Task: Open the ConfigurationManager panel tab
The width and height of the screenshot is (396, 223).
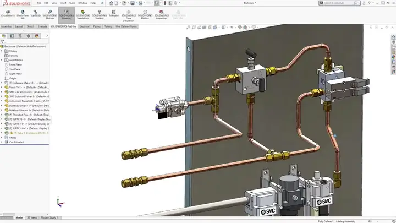Action: pos(20,36)
